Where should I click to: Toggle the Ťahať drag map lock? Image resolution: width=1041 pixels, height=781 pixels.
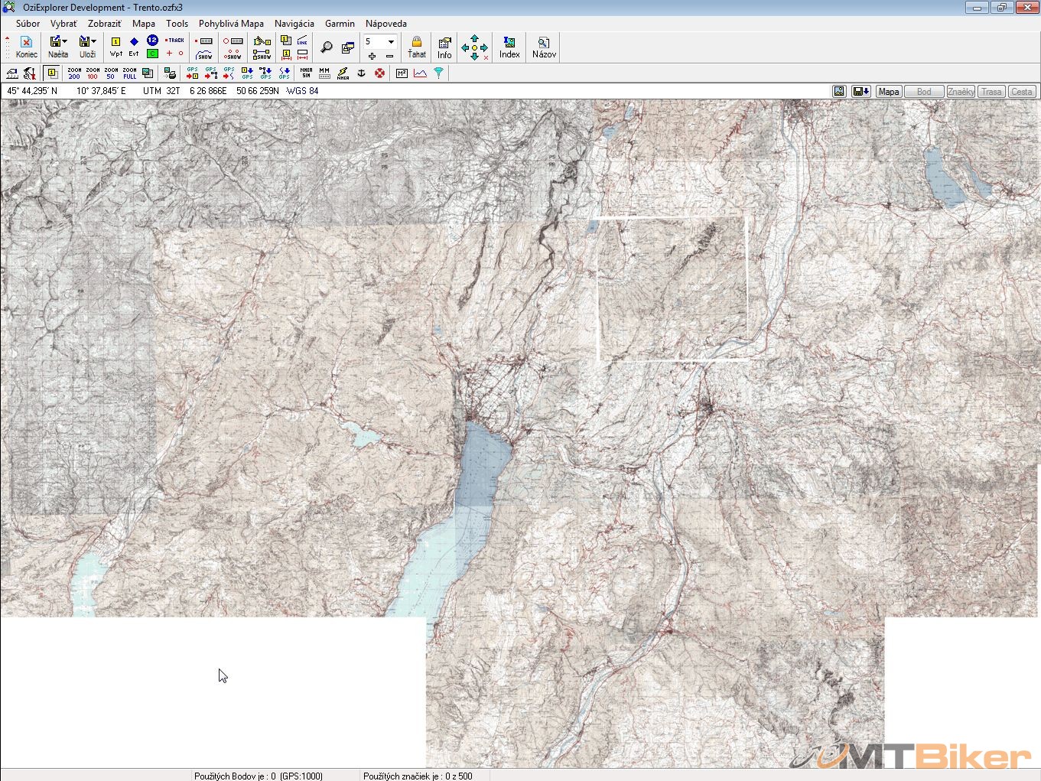pos(416,47)
